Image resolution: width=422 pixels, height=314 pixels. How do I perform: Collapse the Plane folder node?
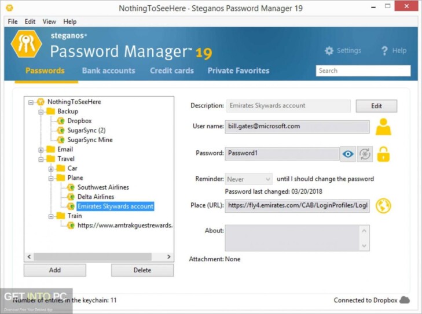coord(51,179)
